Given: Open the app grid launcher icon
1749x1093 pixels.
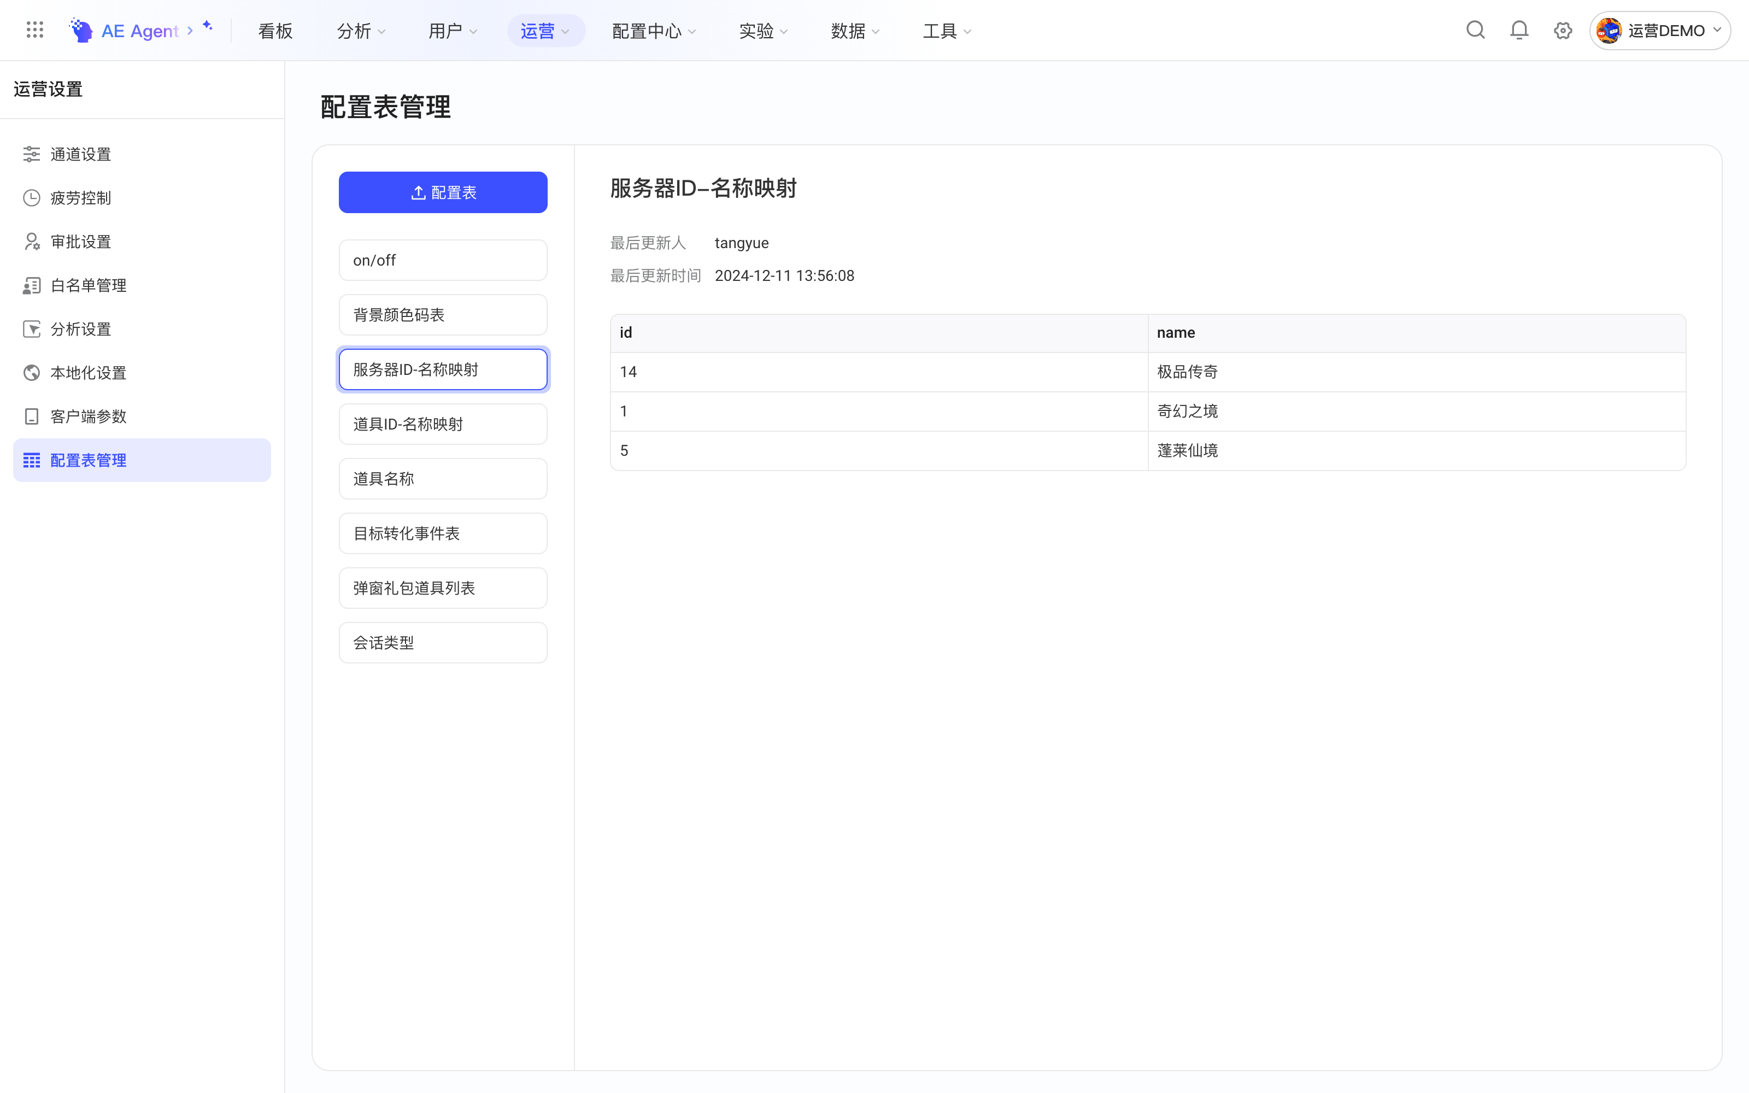Looking at the screenshot, I should click(34, 31).
